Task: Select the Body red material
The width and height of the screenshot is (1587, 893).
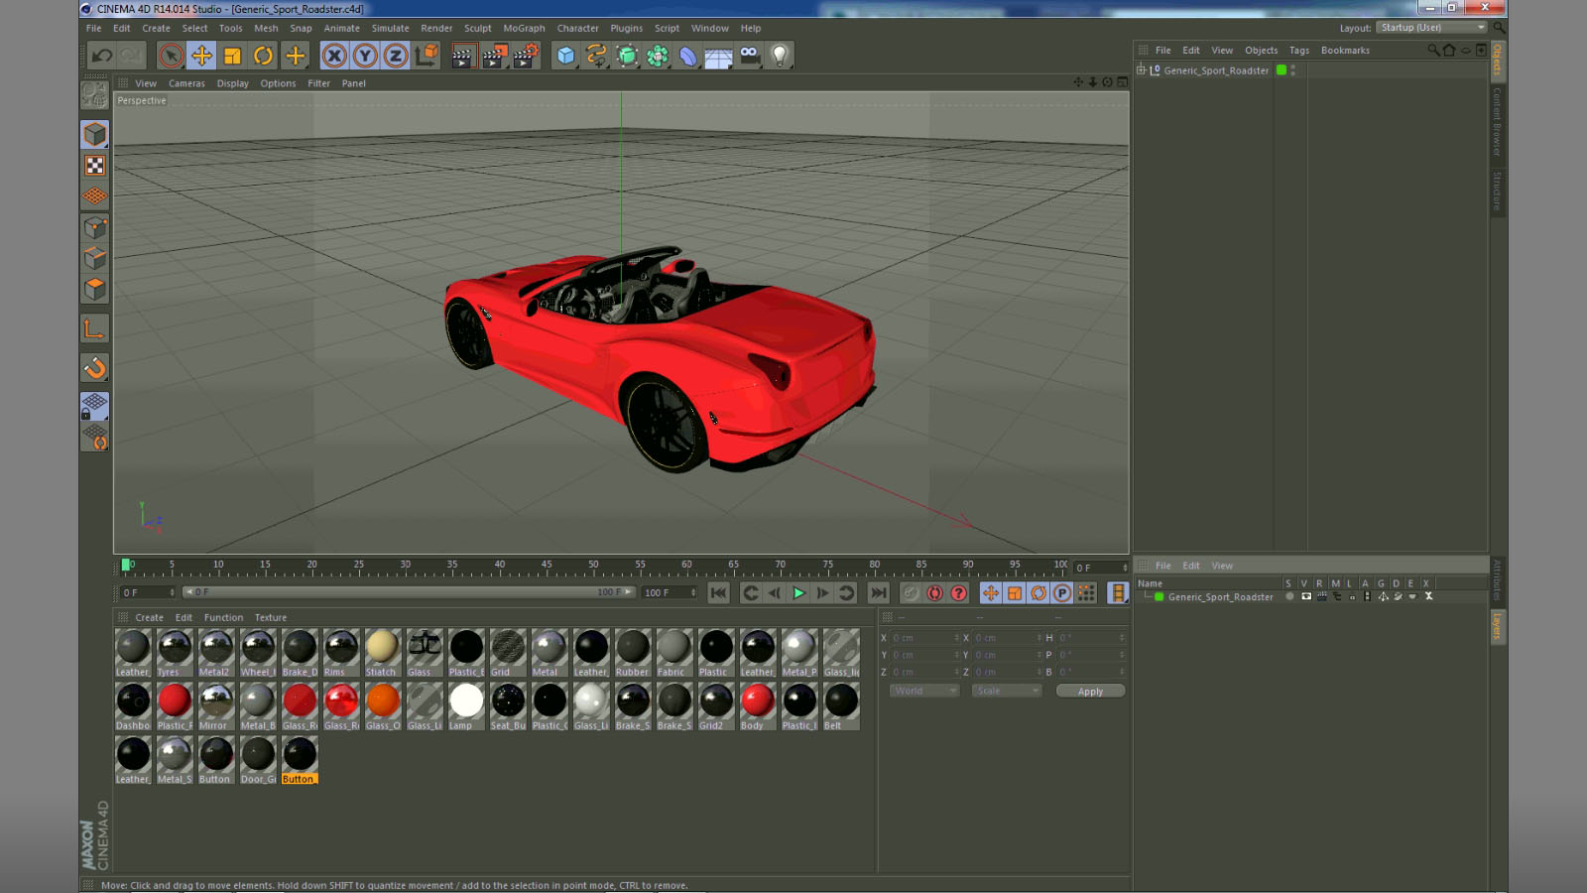Action: pyautogui.click(x=757, y=706)
